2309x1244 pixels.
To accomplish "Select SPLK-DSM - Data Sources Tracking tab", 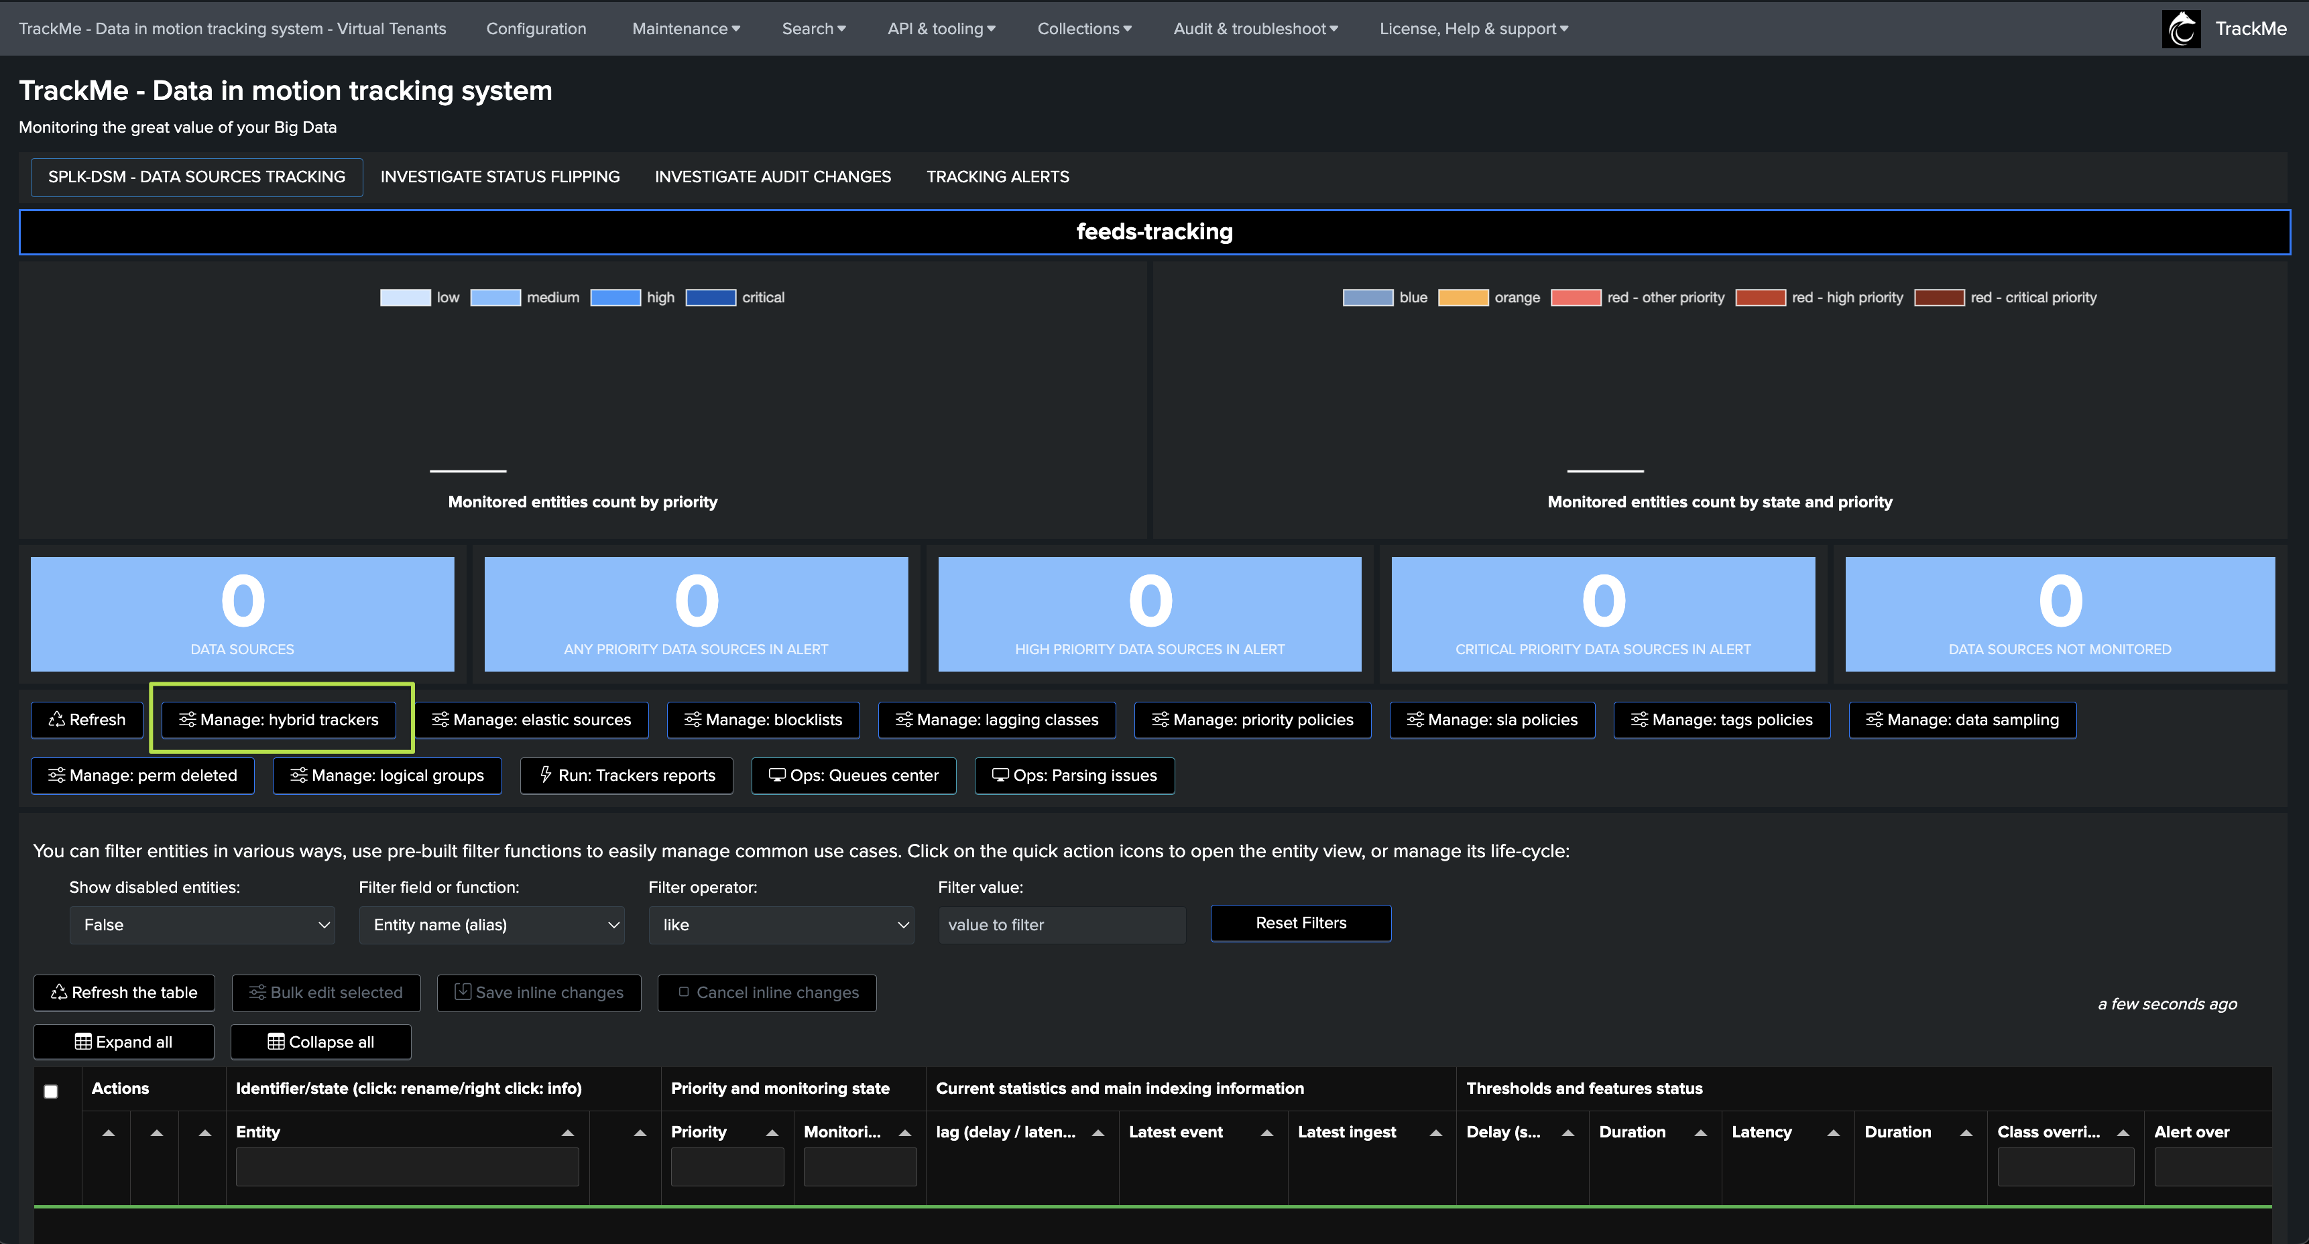I will coord(196,178).
